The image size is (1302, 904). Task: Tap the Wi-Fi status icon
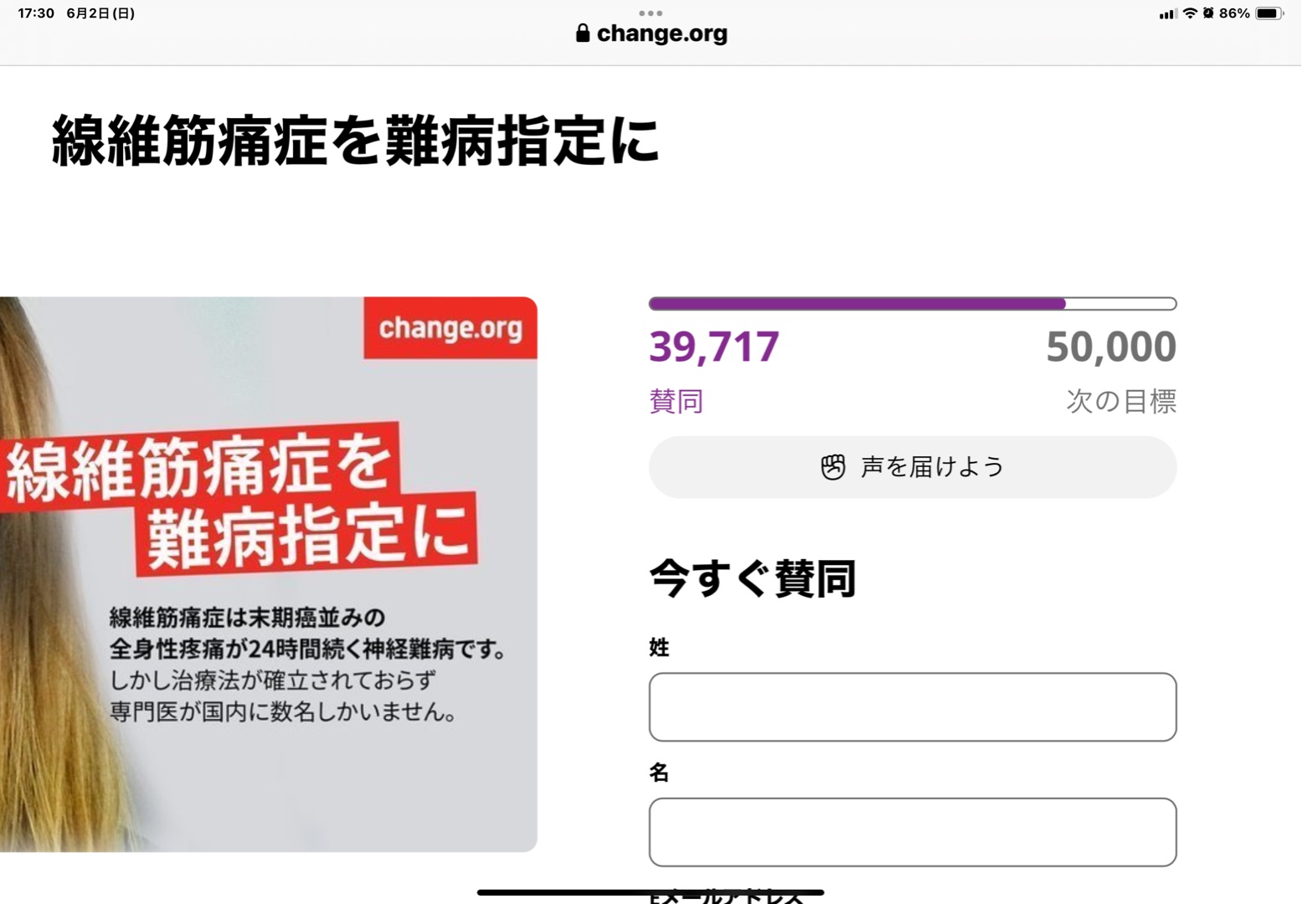1189,13
